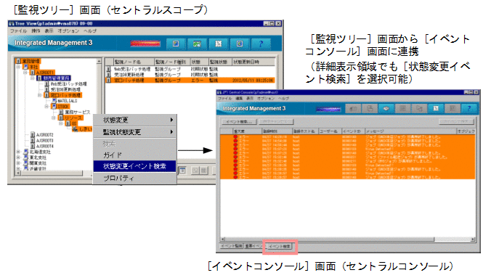Open オプション menu in Tree View
Image resolution: width=483 pixels, height=278 pixels.
coord(68,30)
